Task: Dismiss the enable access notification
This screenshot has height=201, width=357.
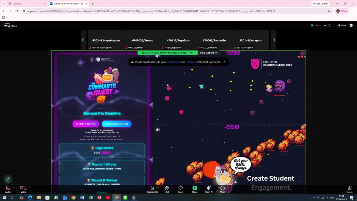Action: pos(224,62)
